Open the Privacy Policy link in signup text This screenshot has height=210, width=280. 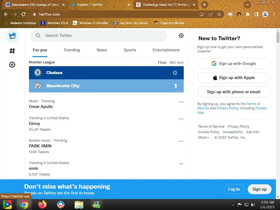point(227,108)
